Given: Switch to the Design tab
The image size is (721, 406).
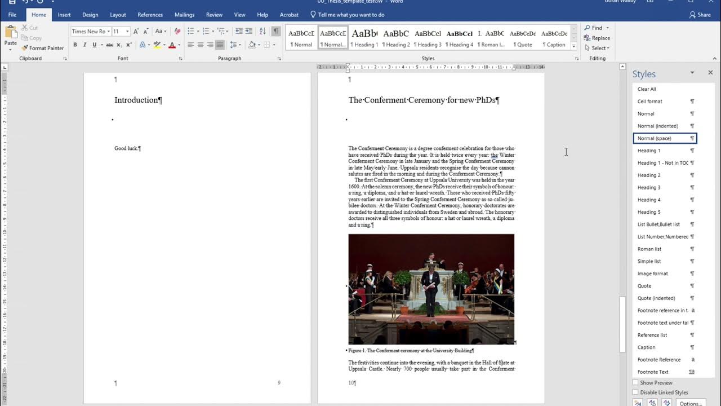Looking at the screenshot, I should point(90,15).
